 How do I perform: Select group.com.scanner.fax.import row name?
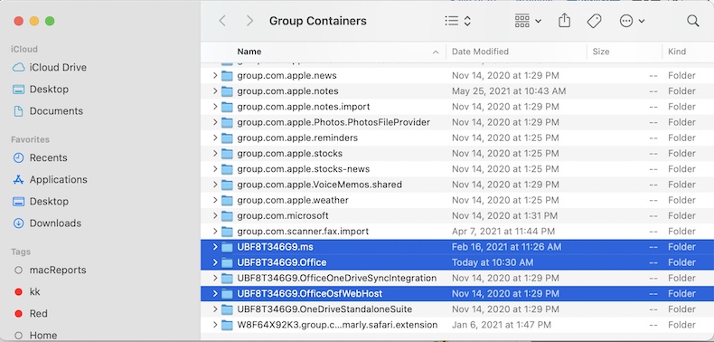(x=303, y=232)
